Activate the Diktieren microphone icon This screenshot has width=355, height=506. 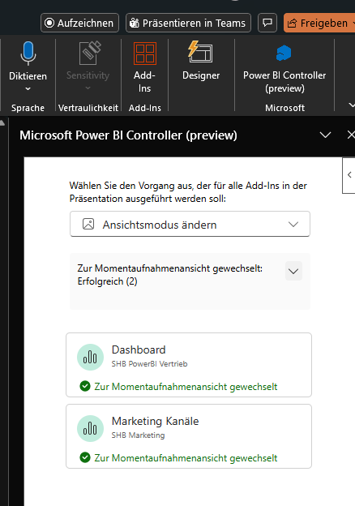click(28, 54)
